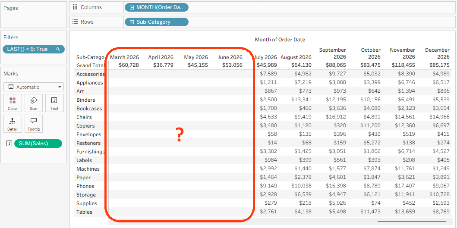The width and height of the screenshot is (457, 228).
Task: Select the June 2026 column header
Action: pos(230,57)
